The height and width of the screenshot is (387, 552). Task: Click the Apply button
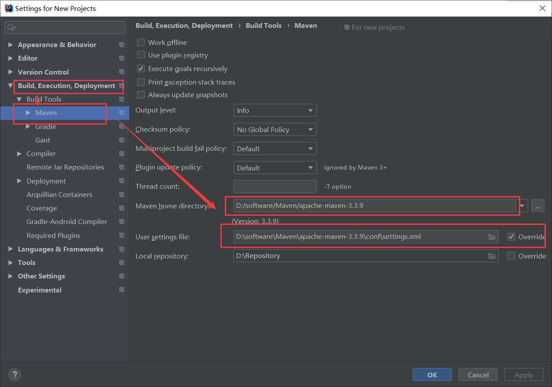tap(524, 375)
